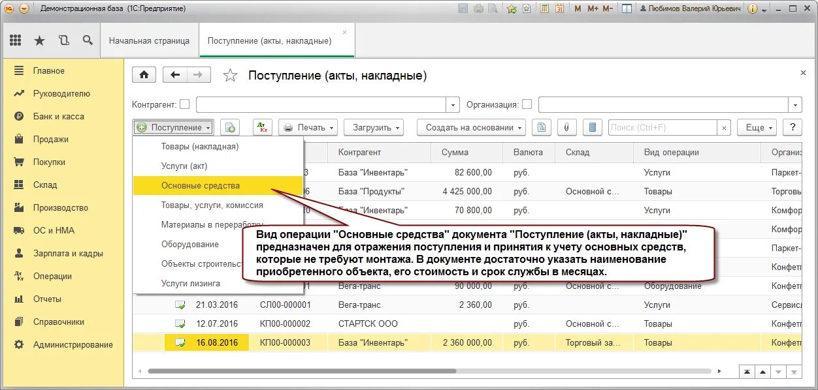Open the 1C main menu dropdown icon
The height and width of the screenshot is (390, 818).
point(24,8)
